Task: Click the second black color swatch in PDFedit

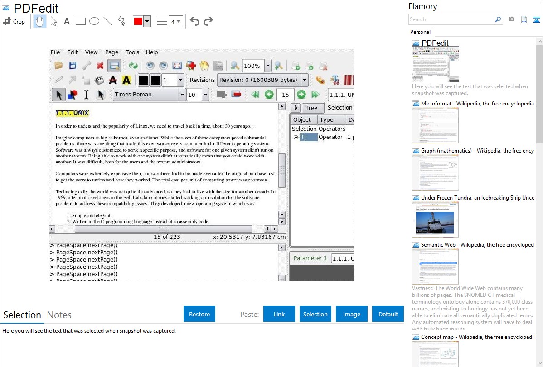Action: click(155, 80)
